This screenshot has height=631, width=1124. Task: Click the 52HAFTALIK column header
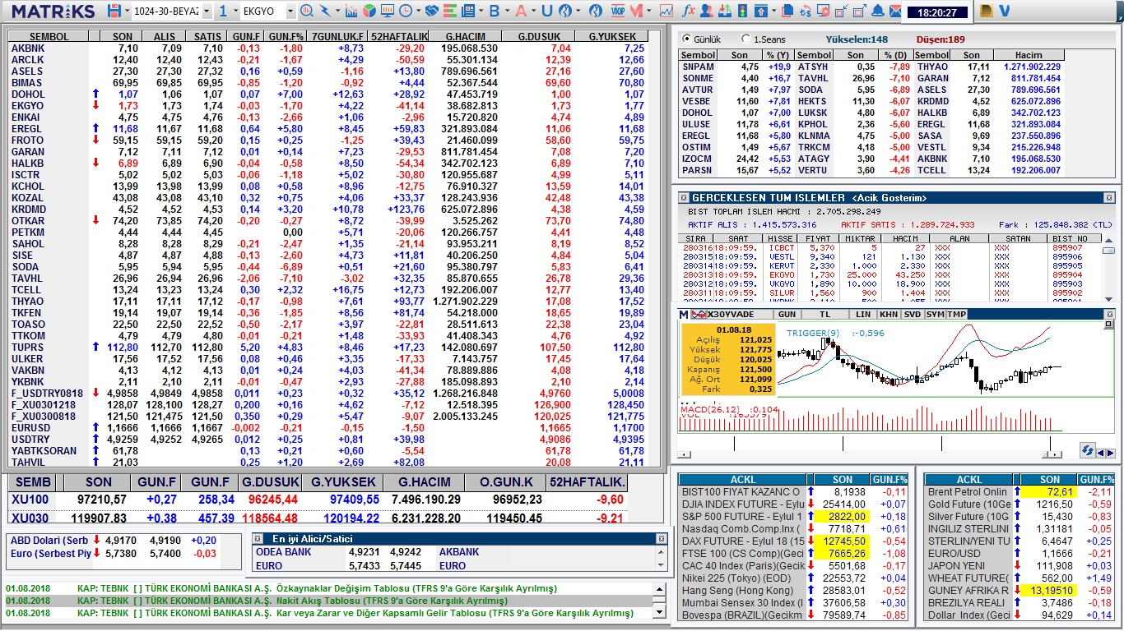[x=399, y=37]
